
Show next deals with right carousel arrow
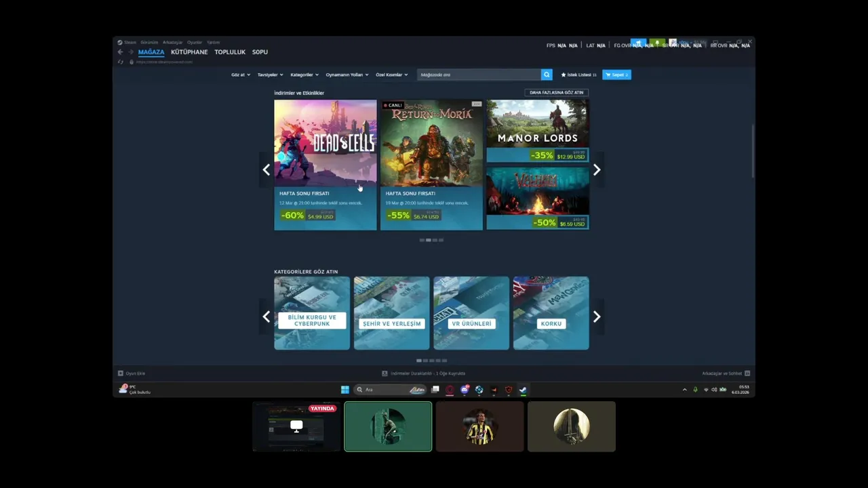(x=597, y=169)
